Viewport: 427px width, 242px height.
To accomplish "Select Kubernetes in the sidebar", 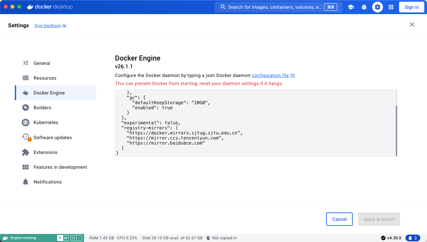I will tap(46, 122).
